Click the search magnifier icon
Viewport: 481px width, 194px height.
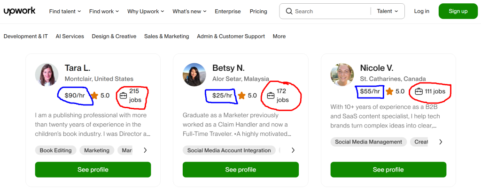(x=289, y=11)
